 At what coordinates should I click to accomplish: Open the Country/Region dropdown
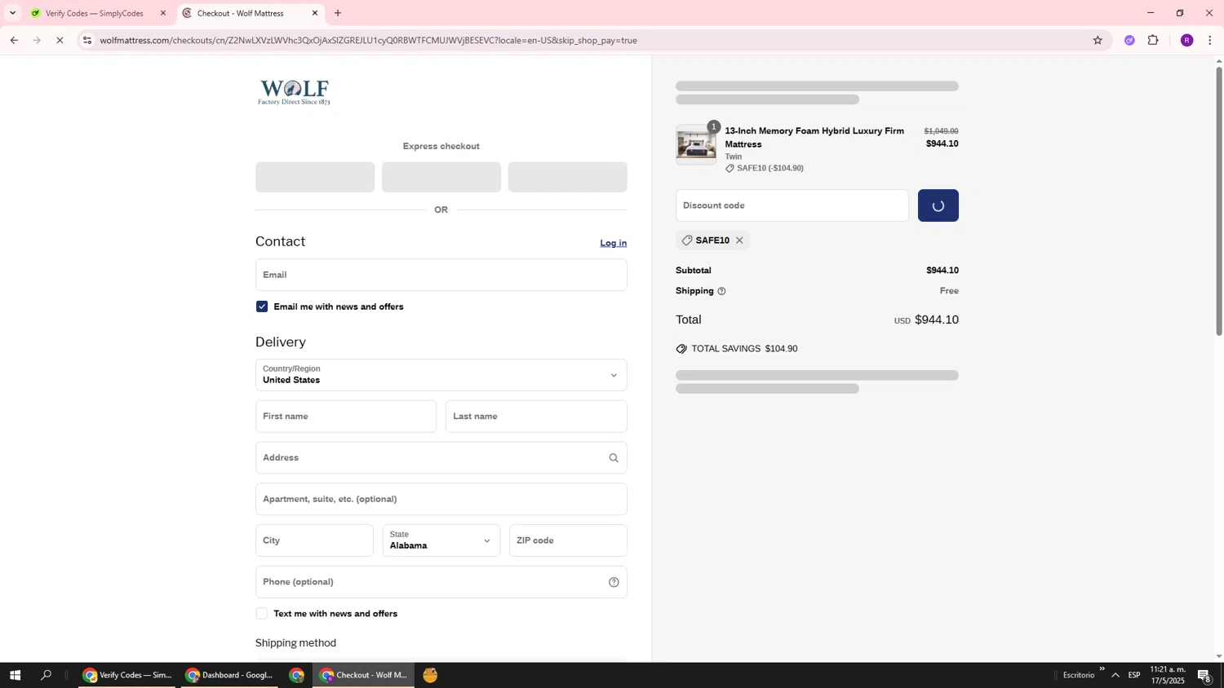441,375
